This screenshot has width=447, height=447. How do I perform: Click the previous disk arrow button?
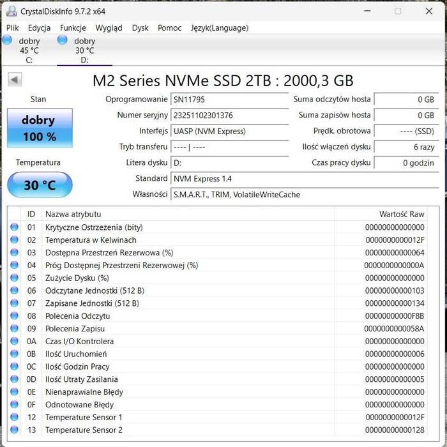tap(15, 80)
